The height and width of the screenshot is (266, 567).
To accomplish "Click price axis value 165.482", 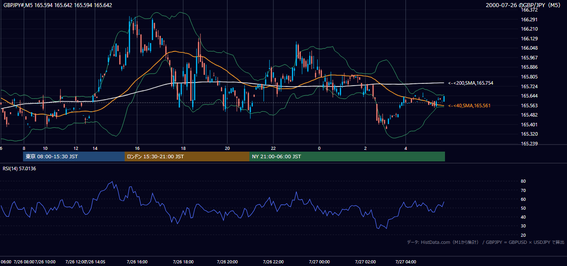I will pos(529,115).
